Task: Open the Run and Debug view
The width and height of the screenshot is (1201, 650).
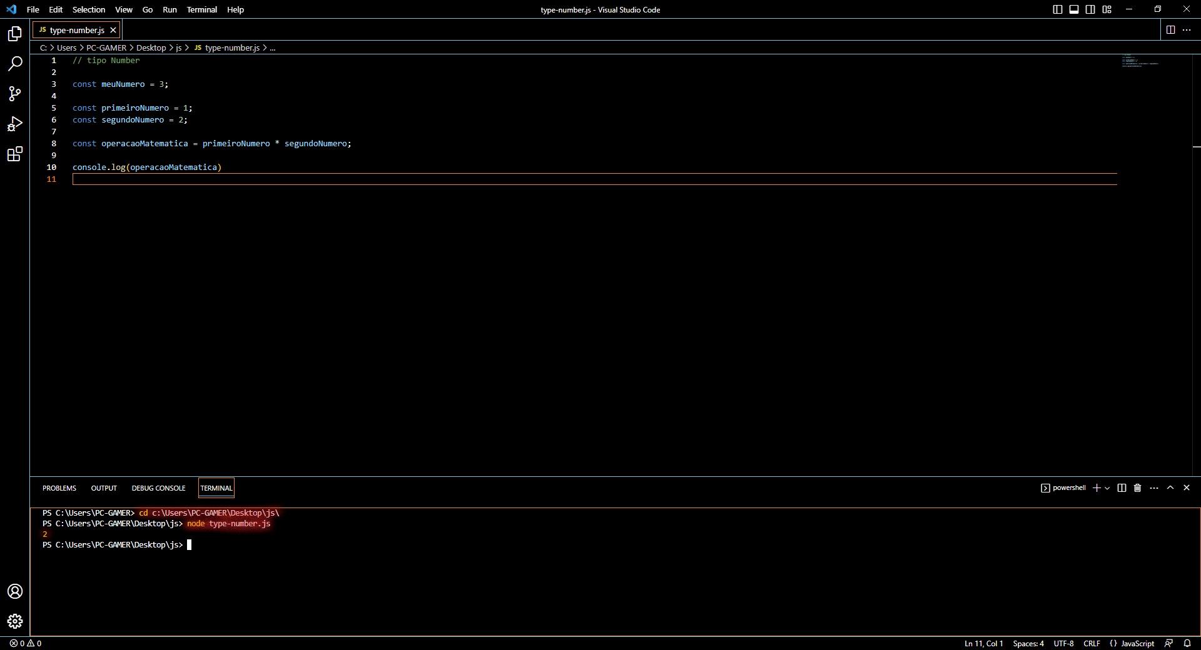Action: click(15, 124)
